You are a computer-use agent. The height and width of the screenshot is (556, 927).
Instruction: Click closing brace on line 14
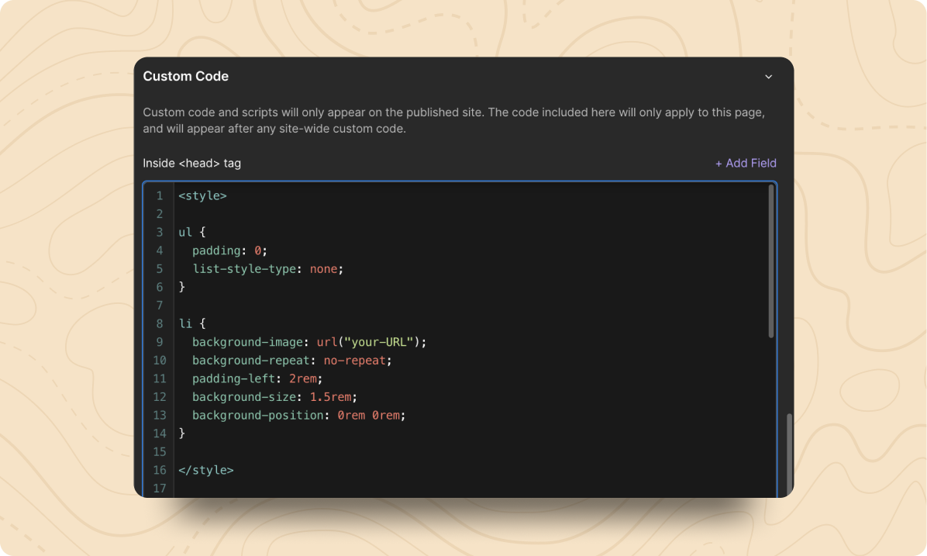[182, 433]
